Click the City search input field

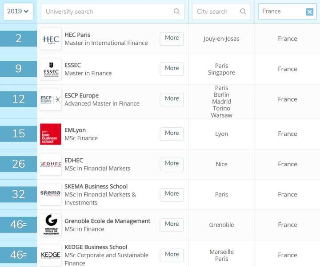[221, 12]
